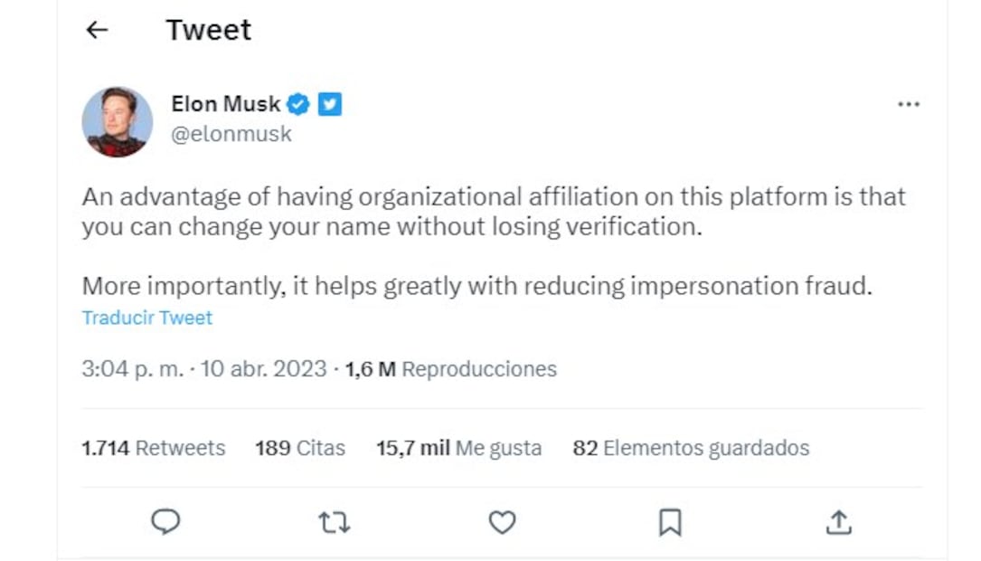The image size is (981, 561).
Task: Select the Elon Musk display name
Action: 226,103
